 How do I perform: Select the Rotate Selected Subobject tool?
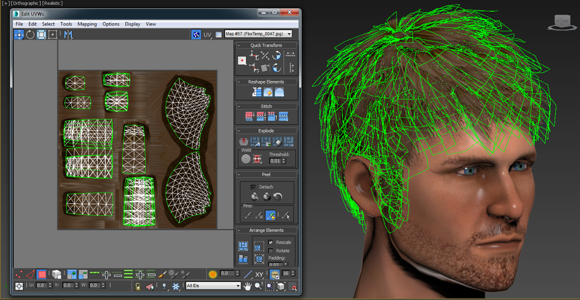pyautogui.click(x=30, y=35)
